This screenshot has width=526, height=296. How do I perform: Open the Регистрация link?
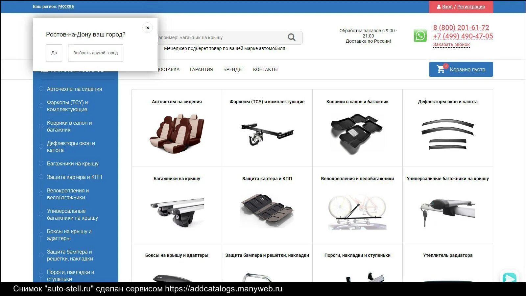click(x=471, y=7)
